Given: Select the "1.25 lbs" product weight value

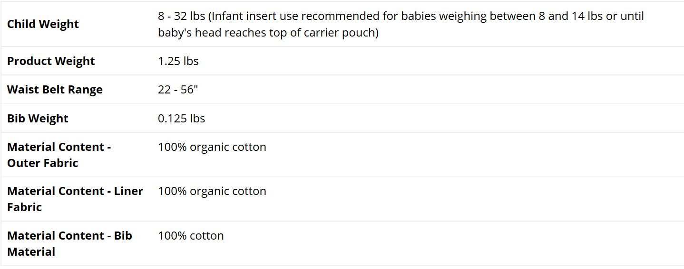Looking at the screenshot, I should pos(178,61).
